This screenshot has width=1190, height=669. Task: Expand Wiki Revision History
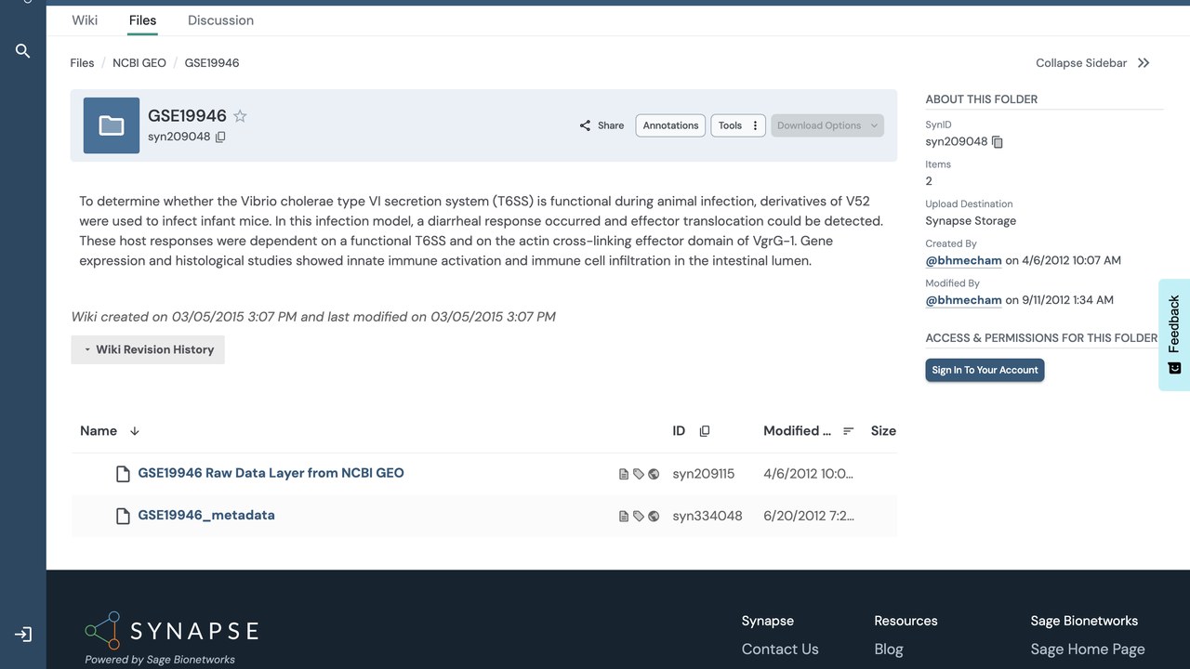[148, 349]
